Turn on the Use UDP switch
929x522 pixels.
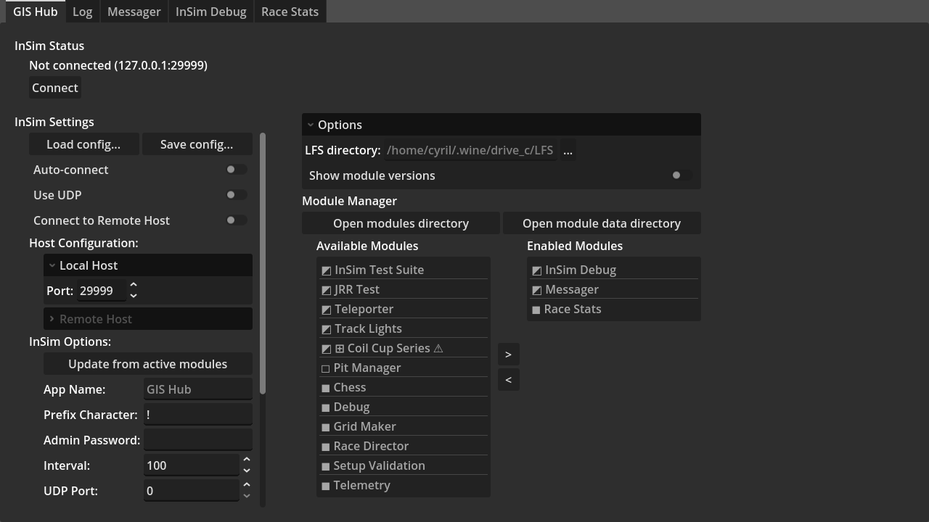click(x=236, y=195)
